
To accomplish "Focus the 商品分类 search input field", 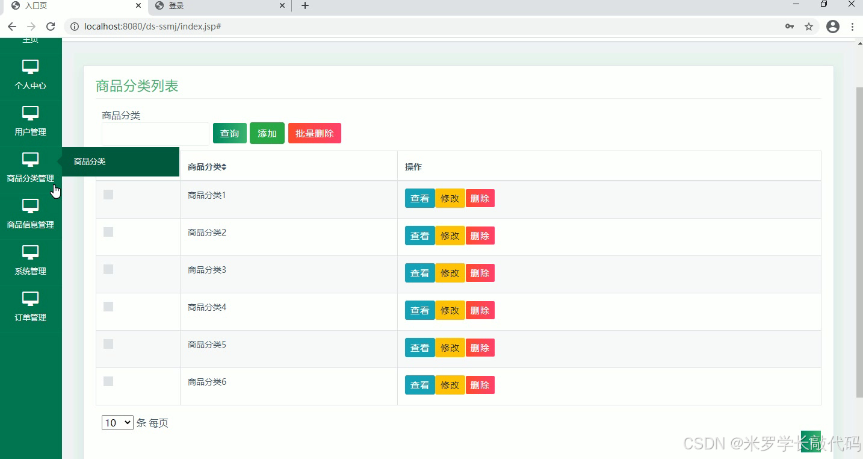I will (155, 134).
